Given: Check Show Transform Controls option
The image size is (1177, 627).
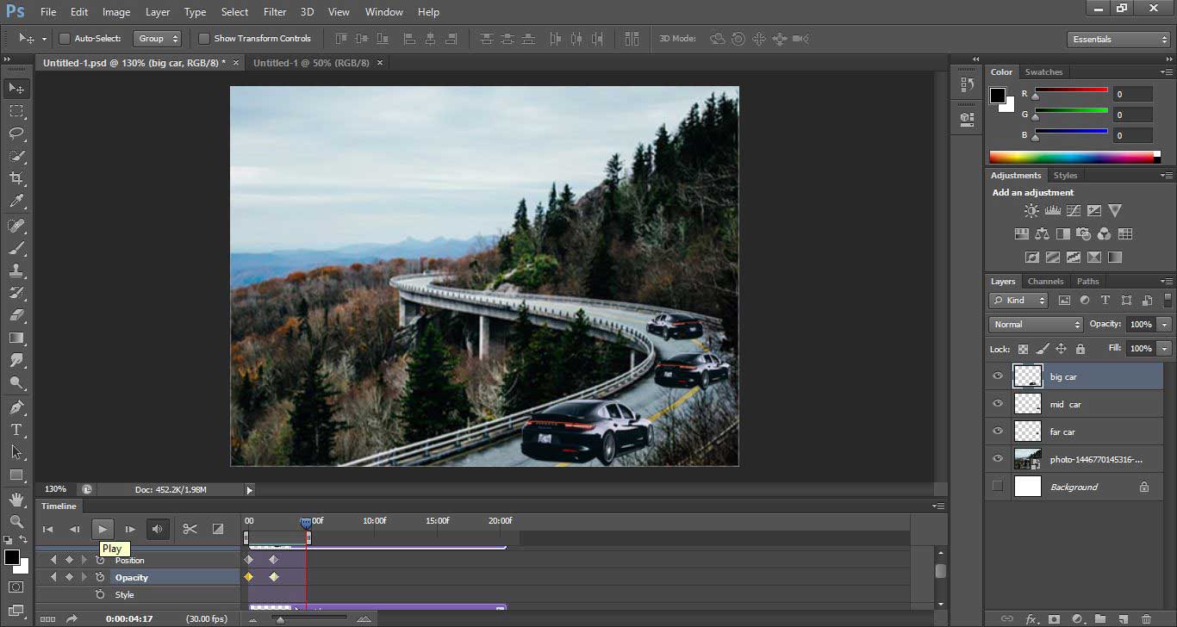Looking at the screenshot, I should tap(204, 39).
